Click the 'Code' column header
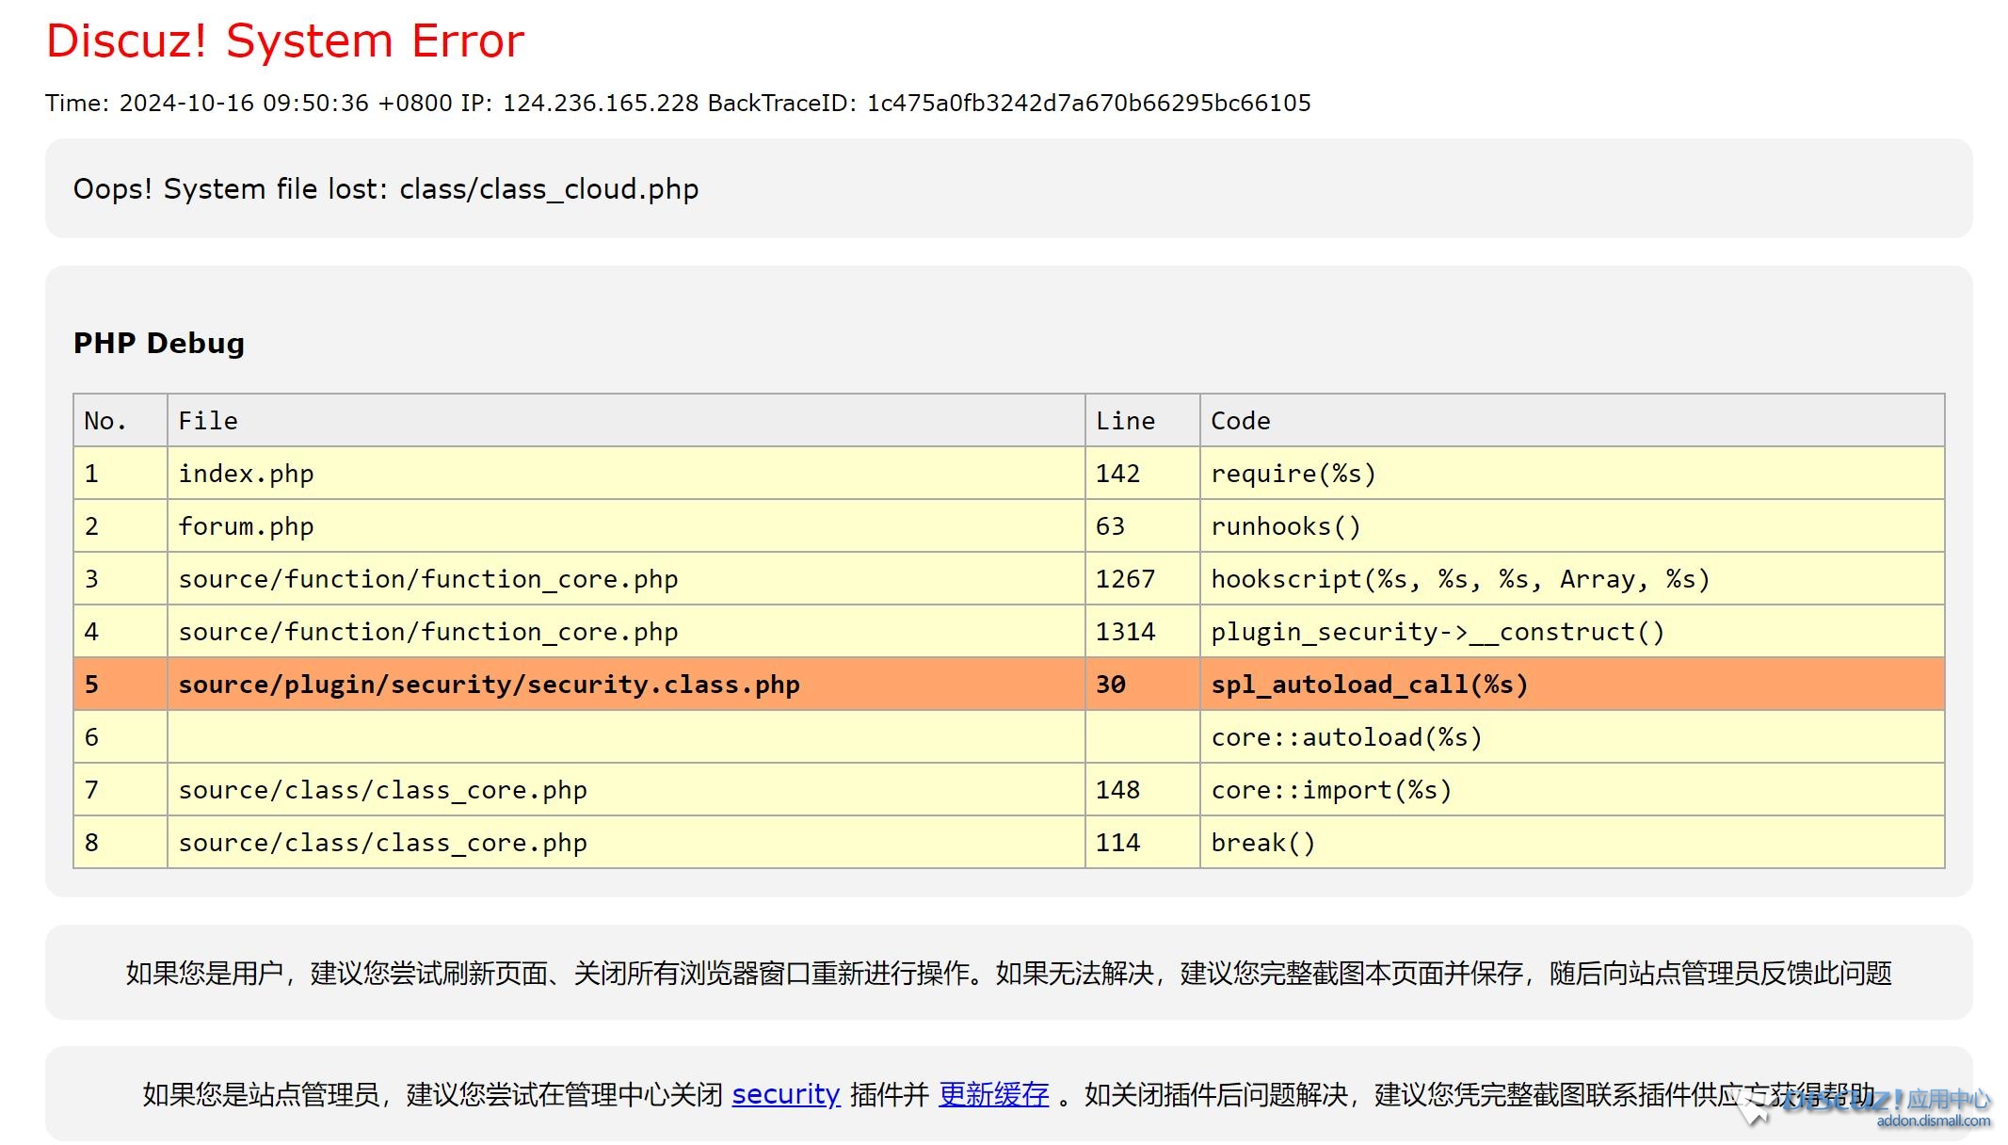Image resolution: width=2008 pixels, height=1145 pixels. point(1572,420)
